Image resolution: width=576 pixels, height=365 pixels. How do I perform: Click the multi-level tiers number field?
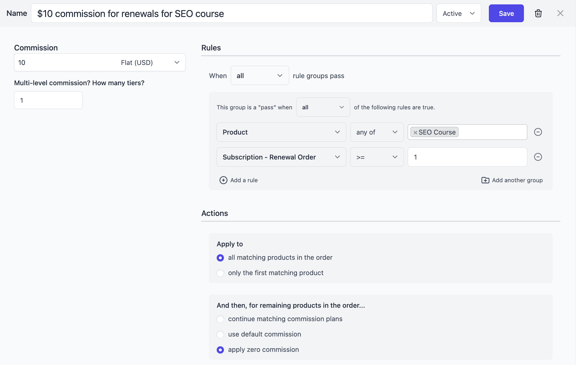click(x=48, y=100)
